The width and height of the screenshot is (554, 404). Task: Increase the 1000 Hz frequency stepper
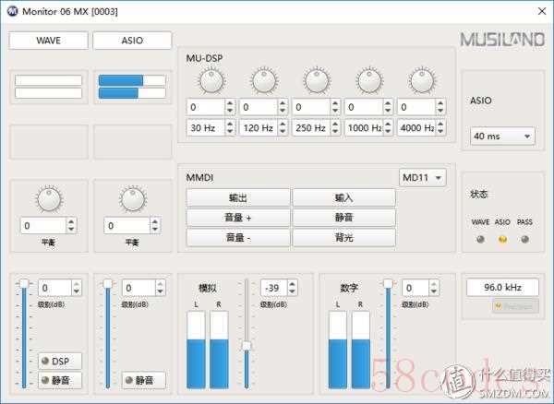coord(388,125)
